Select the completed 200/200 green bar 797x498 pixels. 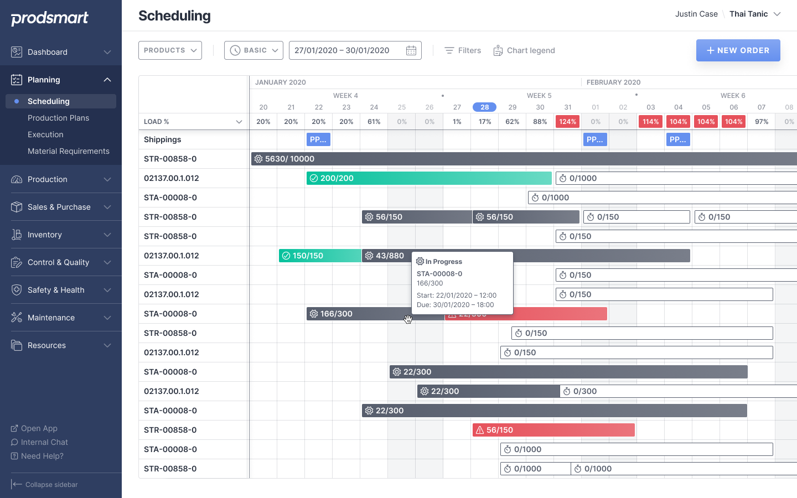pos(429,178)
